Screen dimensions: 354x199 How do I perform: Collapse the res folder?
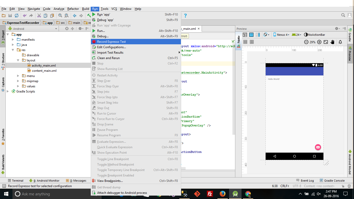tap(13, 50)
